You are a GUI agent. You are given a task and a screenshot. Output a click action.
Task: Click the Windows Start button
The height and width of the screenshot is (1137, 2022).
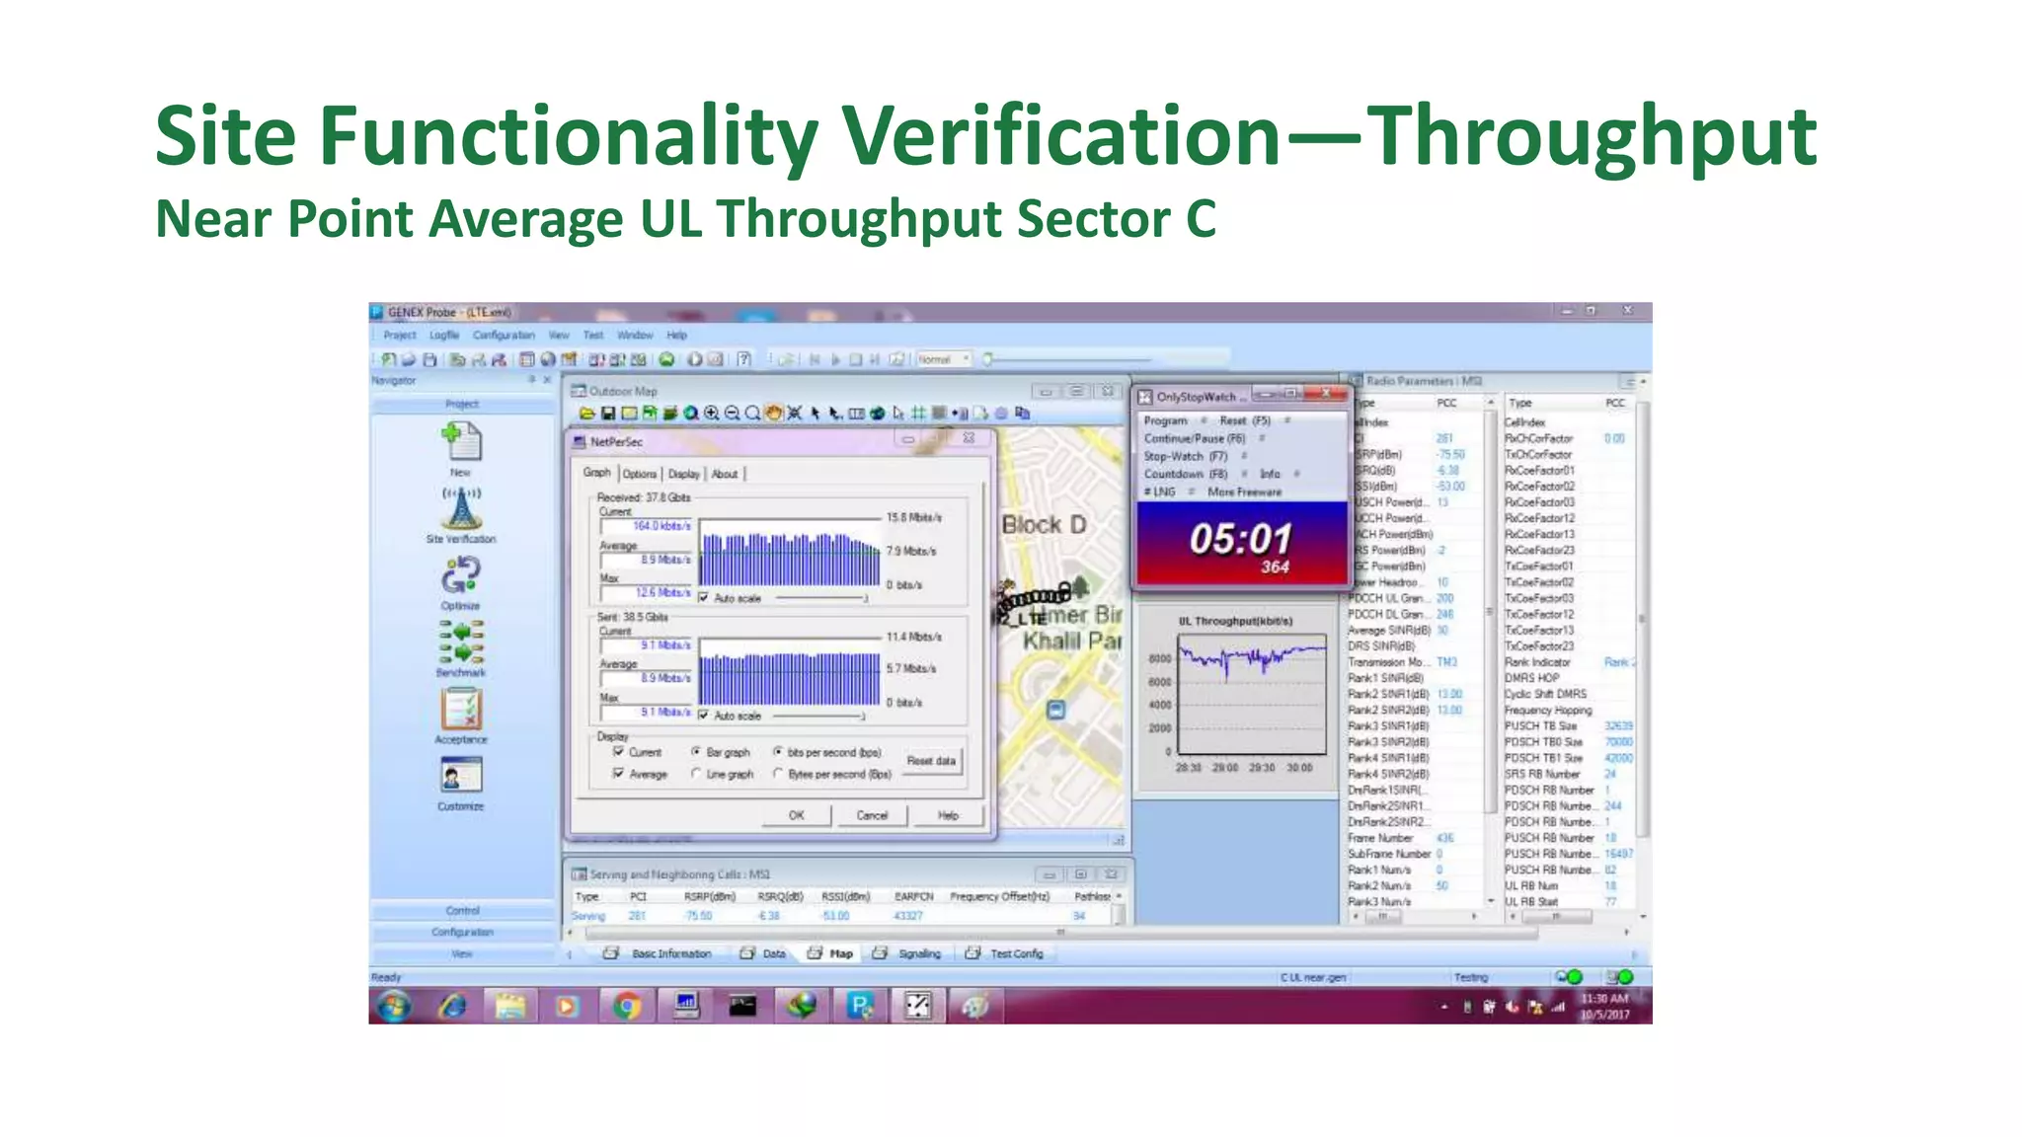point(394,1006)
